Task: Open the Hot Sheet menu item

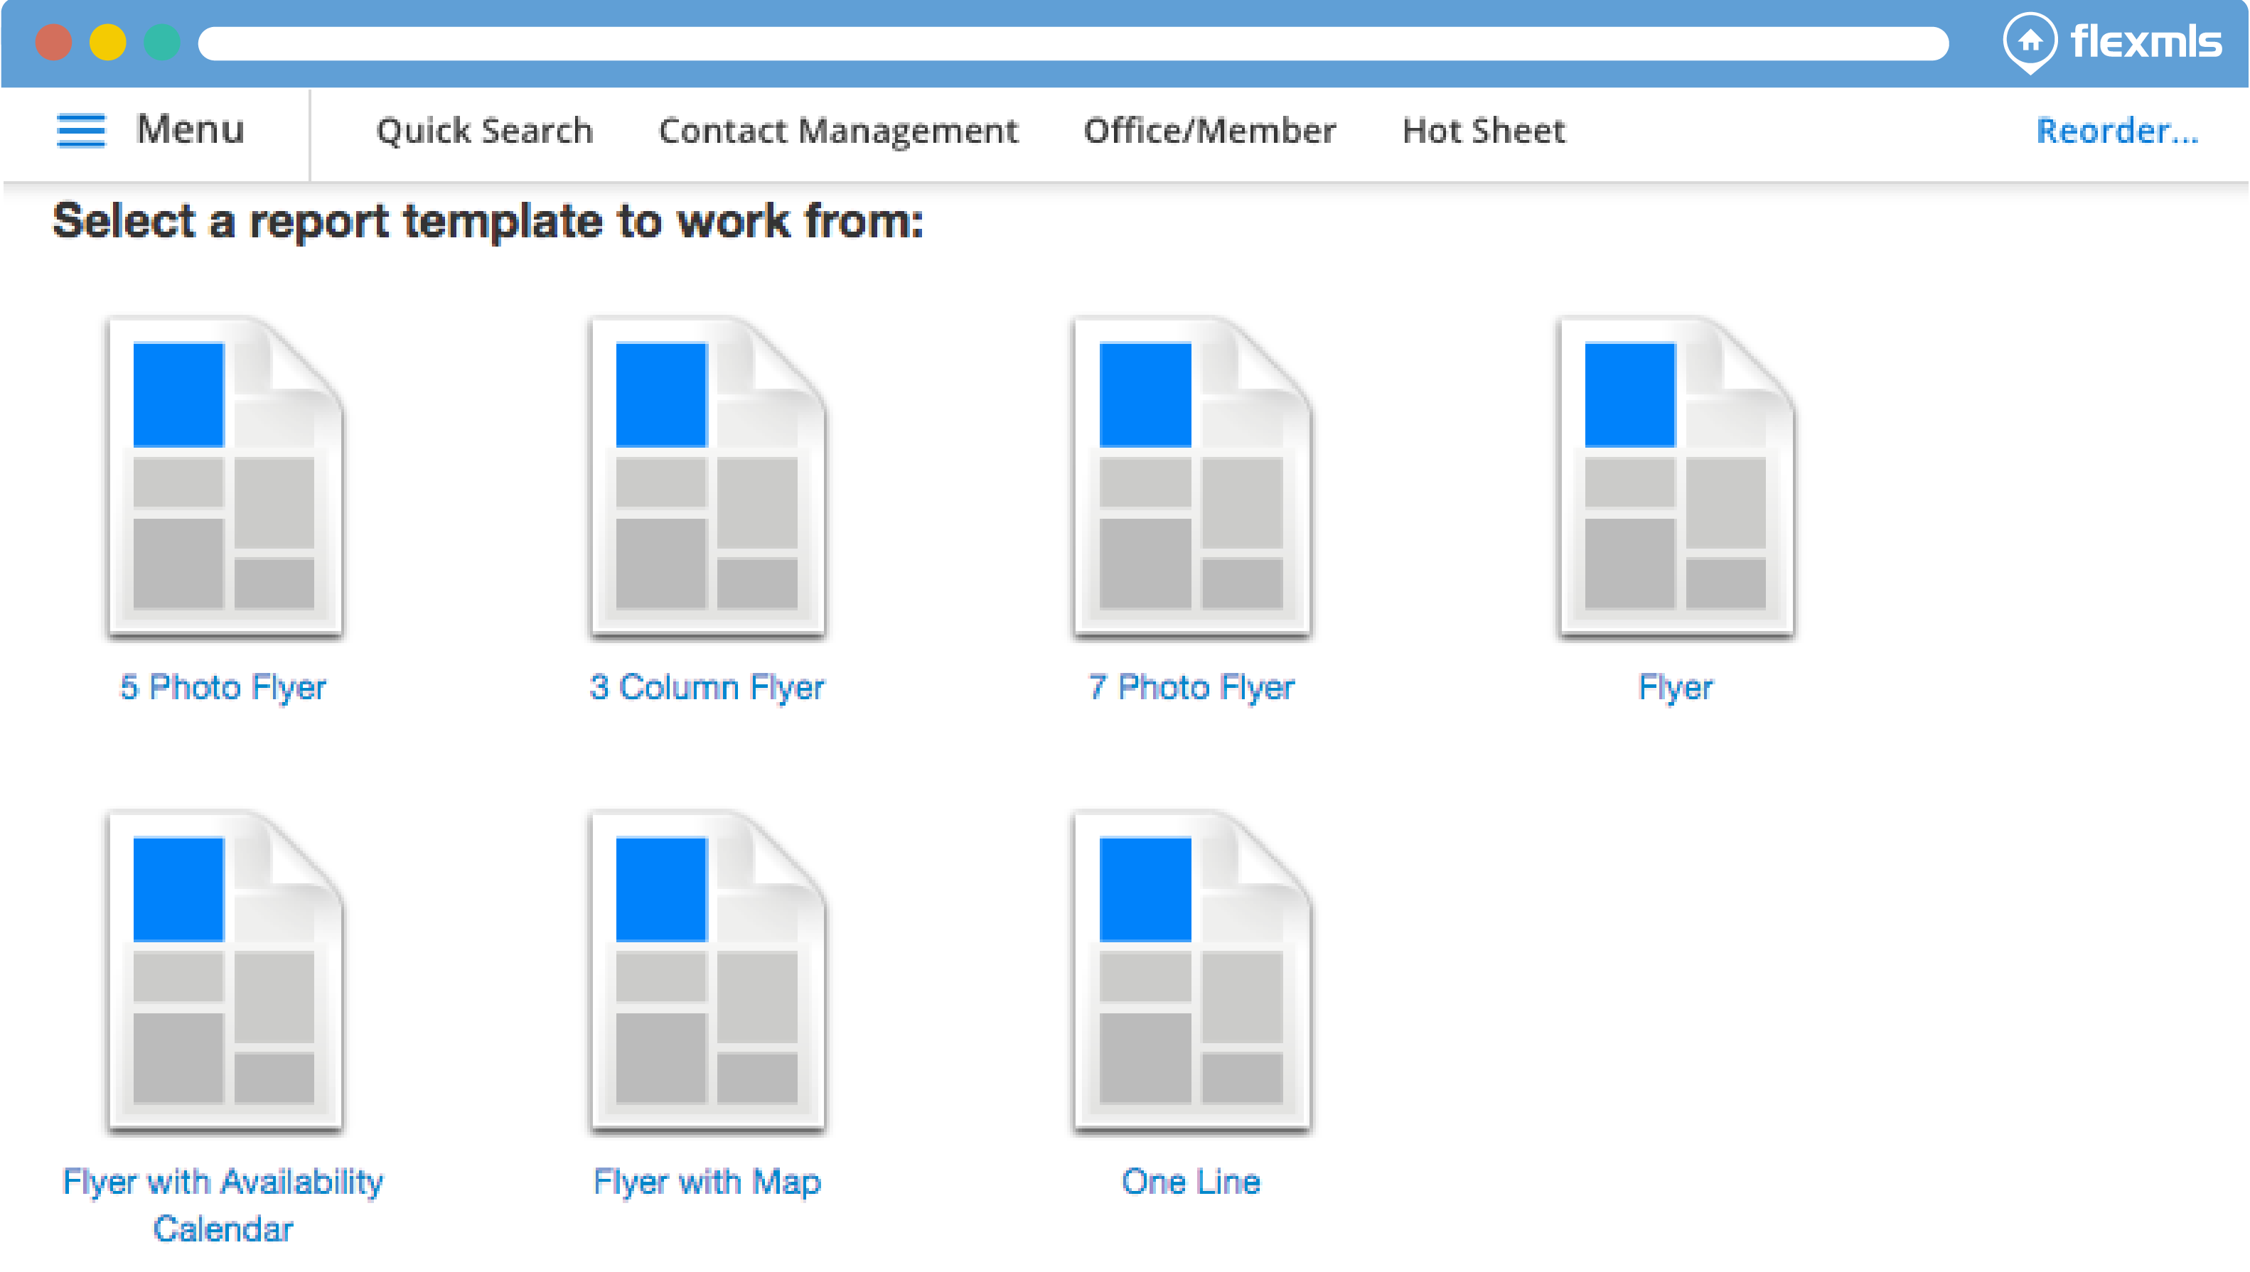Action: click(x=1483, y=131)
